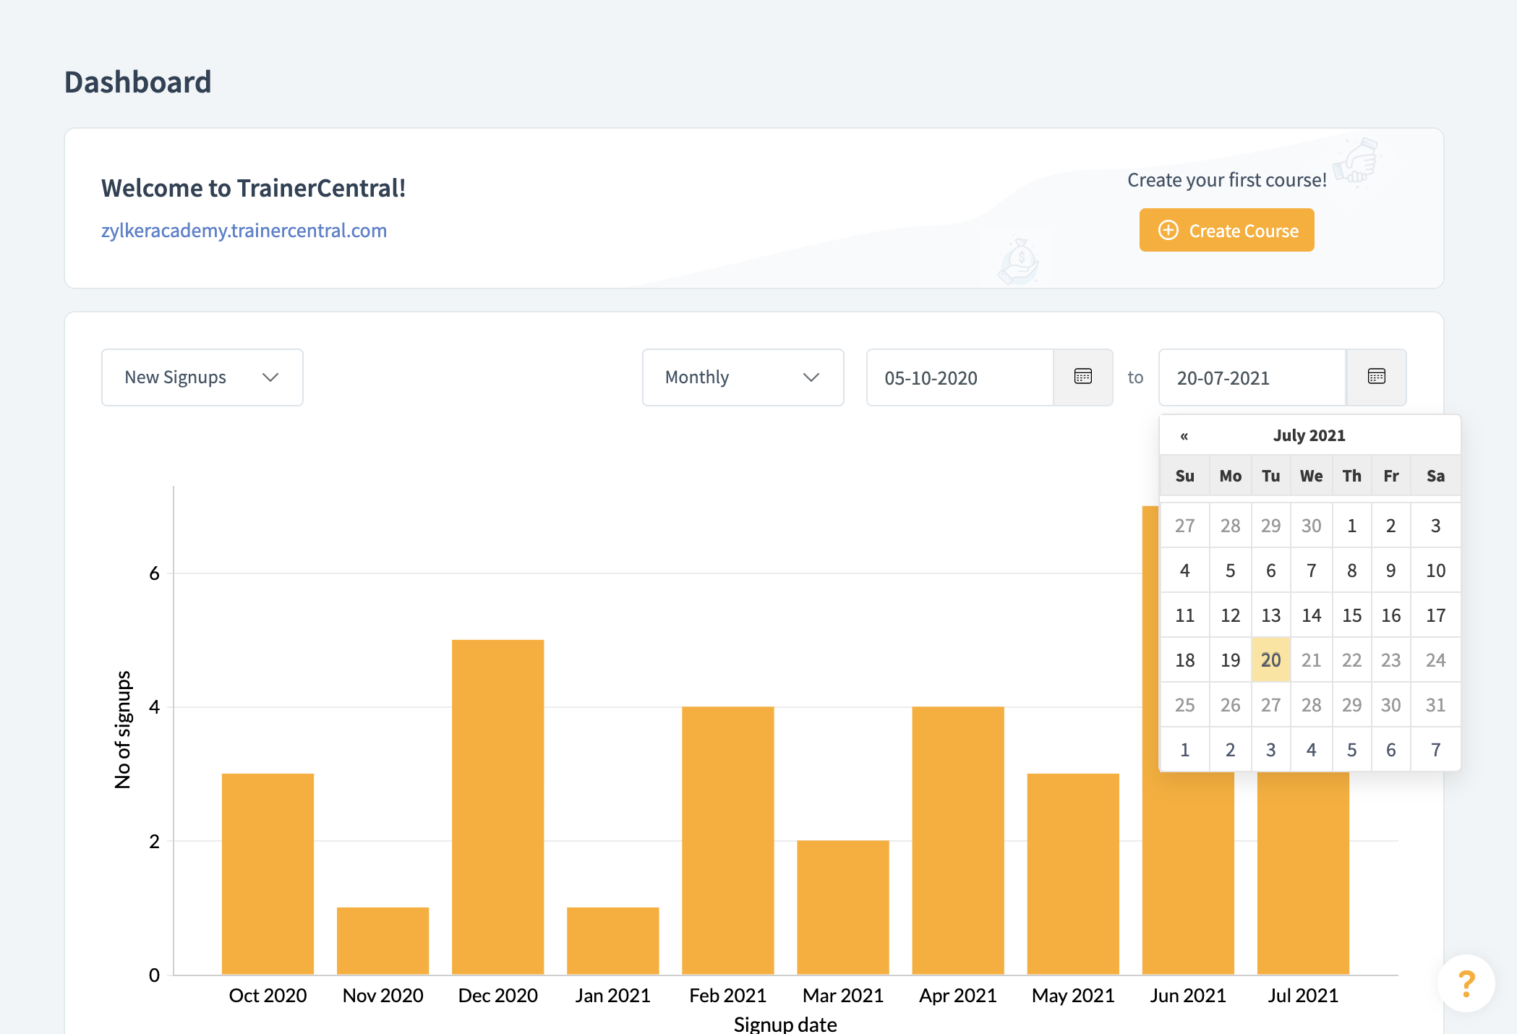Expand the Monthly interval dropdown

743,377
